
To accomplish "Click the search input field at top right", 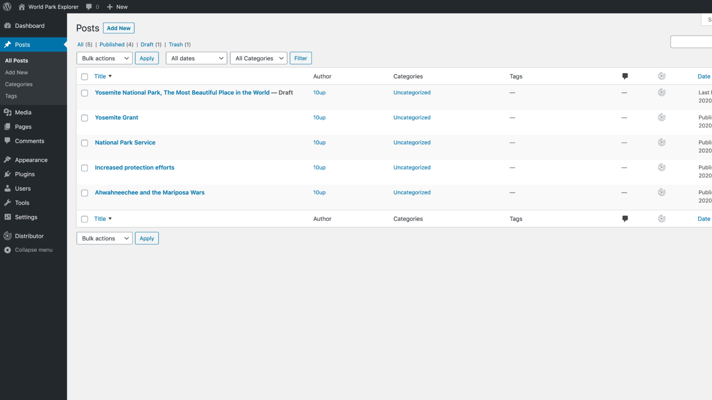I will pos(695,41).
